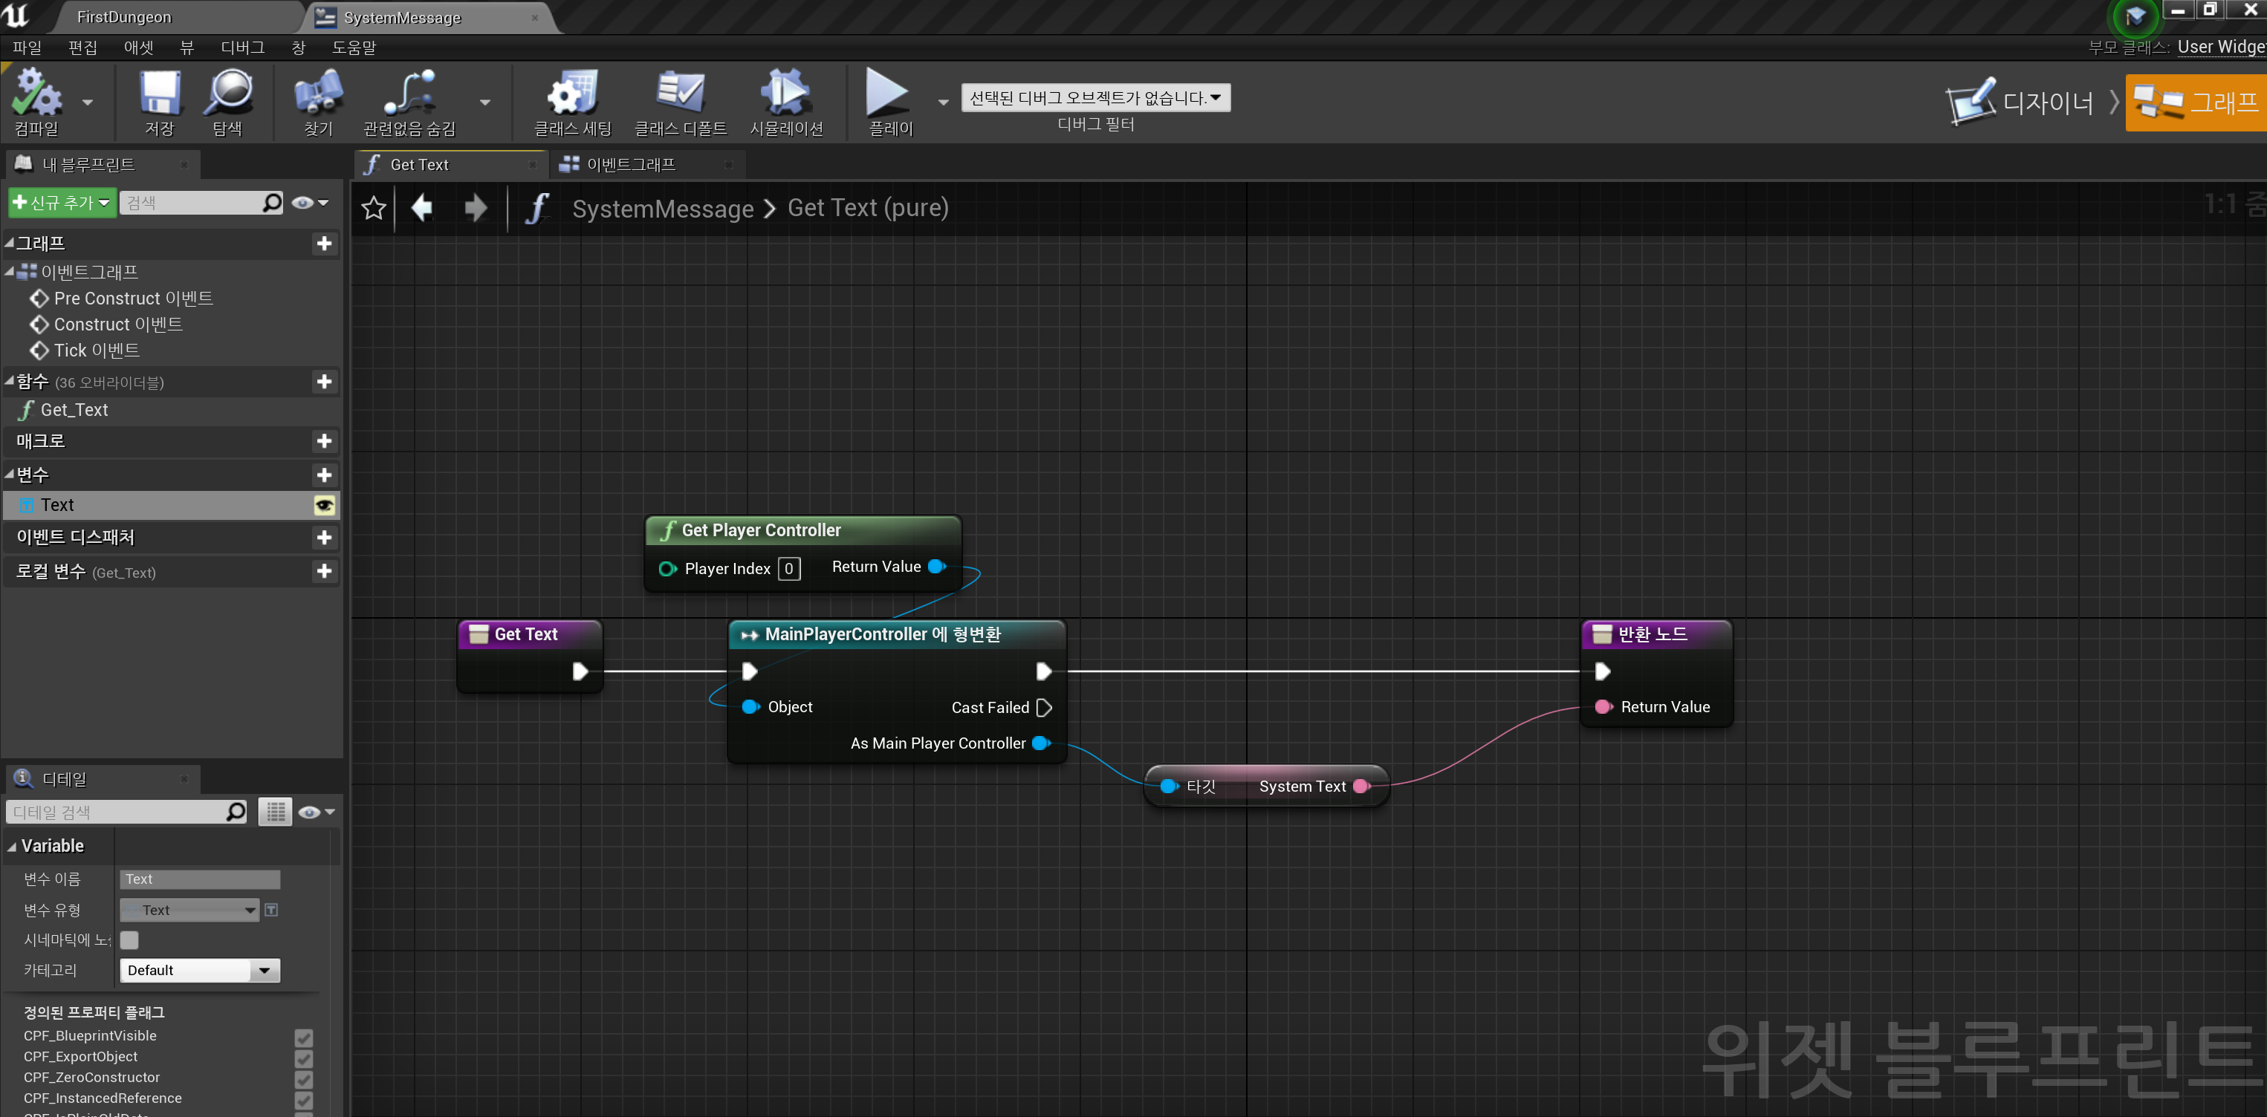Screen dimensions: 2267x1117
Task: Open Find in Content Browser (탐색)
Action: (229, 101)
